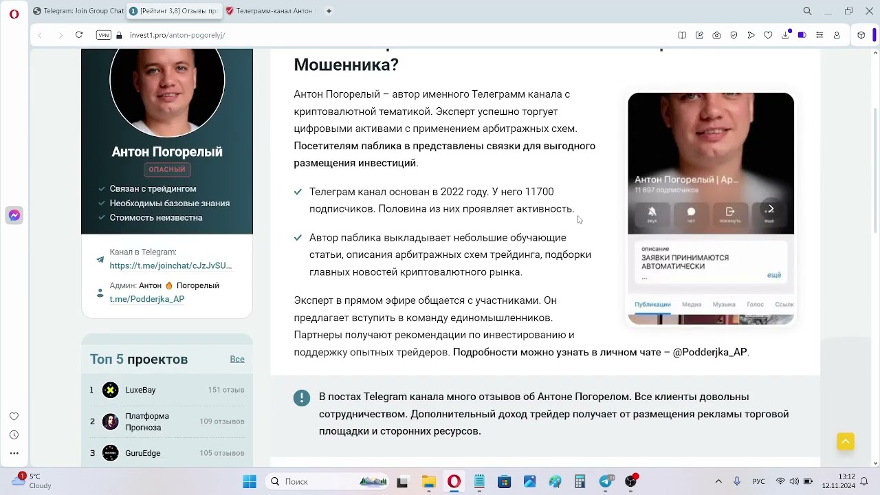This screenshot has width=880, height=495.
Task: Select the [Рейтинг 3,8] Отзывы tab
Action: pos(175,11)
